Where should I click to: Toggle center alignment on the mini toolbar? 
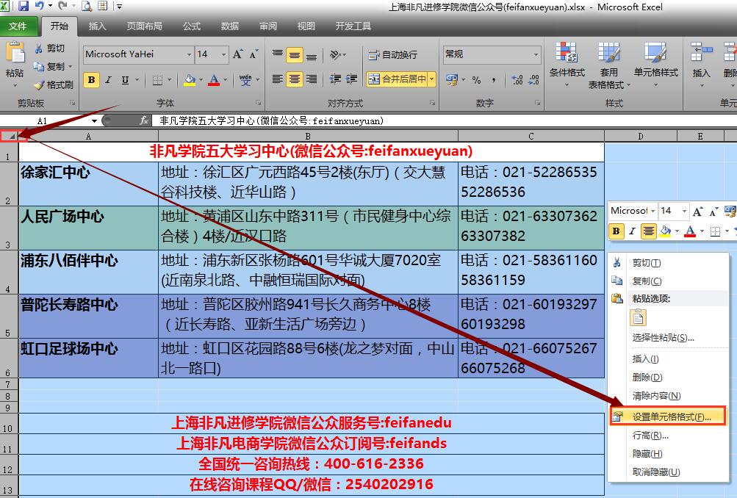point(649,231)
